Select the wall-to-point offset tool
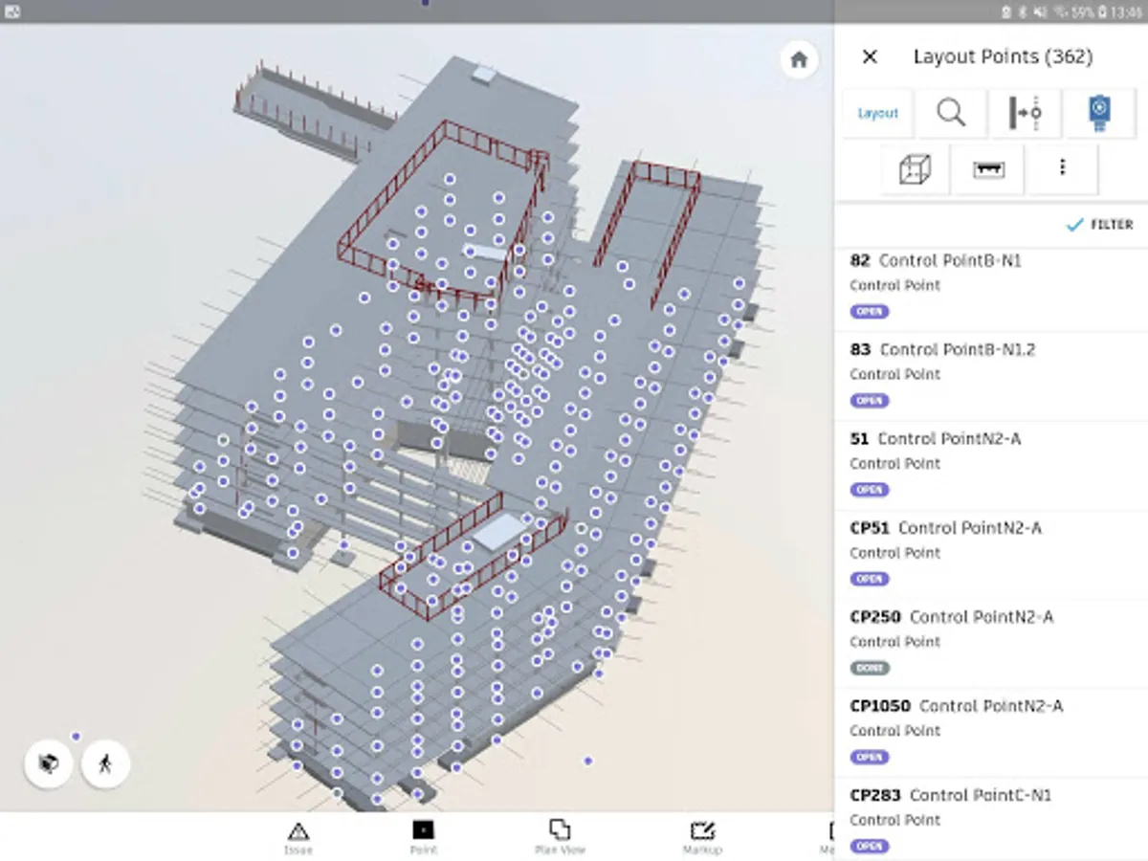1148x861 pixels. pos(1025,113)
